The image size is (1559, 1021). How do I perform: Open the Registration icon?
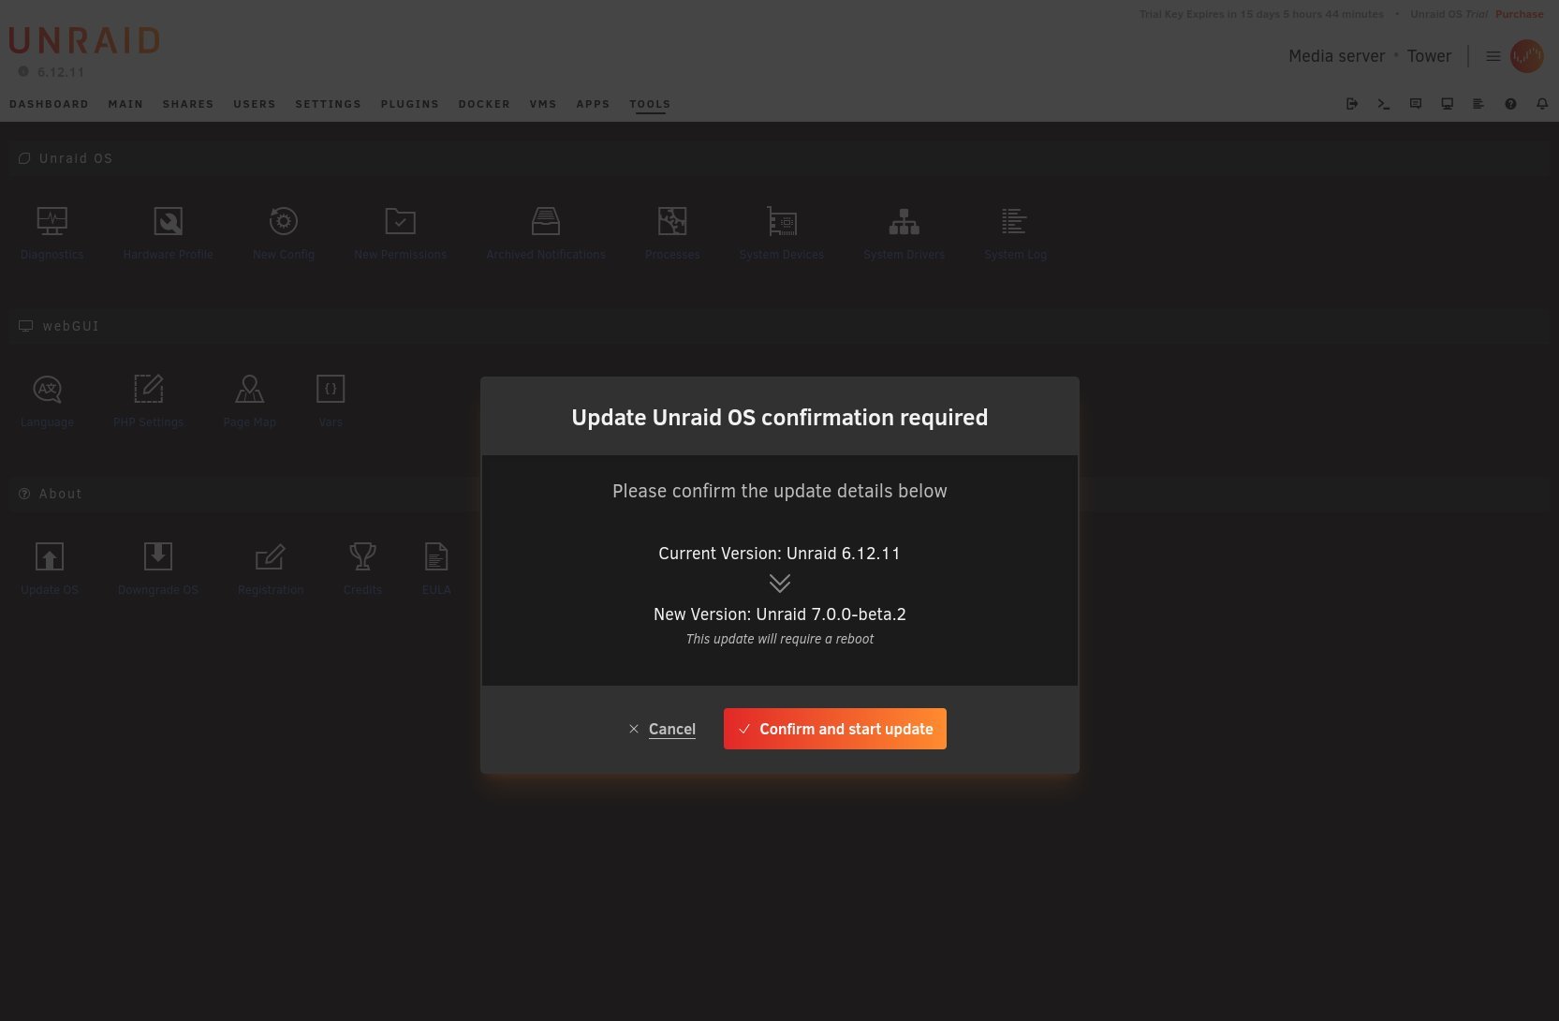tap(270, 556)
